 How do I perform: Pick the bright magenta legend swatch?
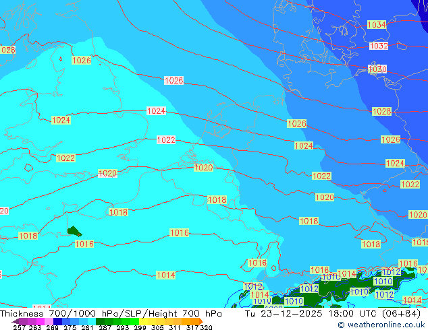(x=41, y=321)
